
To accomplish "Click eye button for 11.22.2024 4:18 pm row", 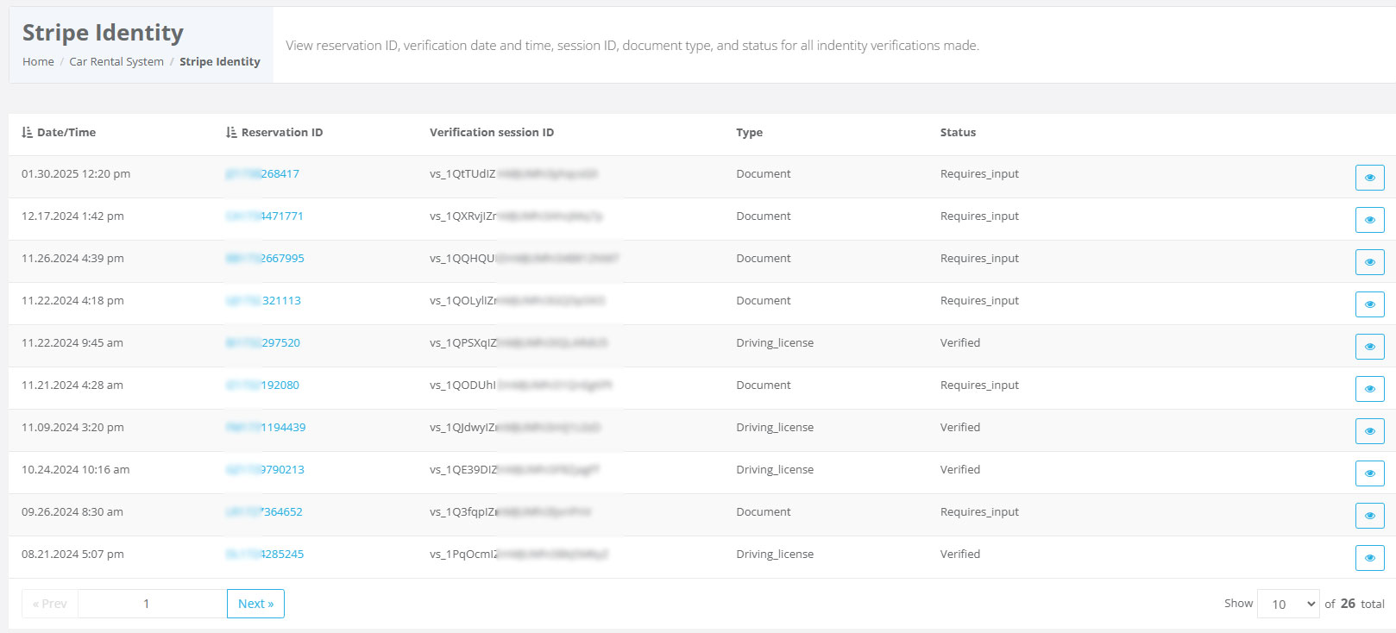I will tap(1369, 304).
